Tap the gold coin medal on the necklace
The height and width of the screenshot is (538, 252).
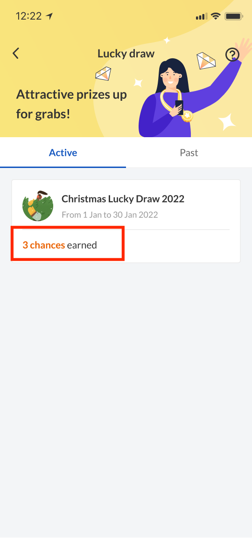188,116
